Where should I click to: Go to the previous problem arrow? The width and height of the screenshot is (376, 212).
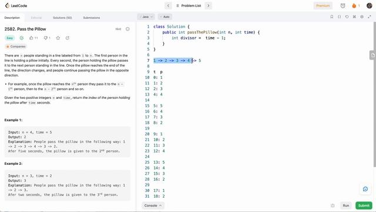(x=168, y=5)
